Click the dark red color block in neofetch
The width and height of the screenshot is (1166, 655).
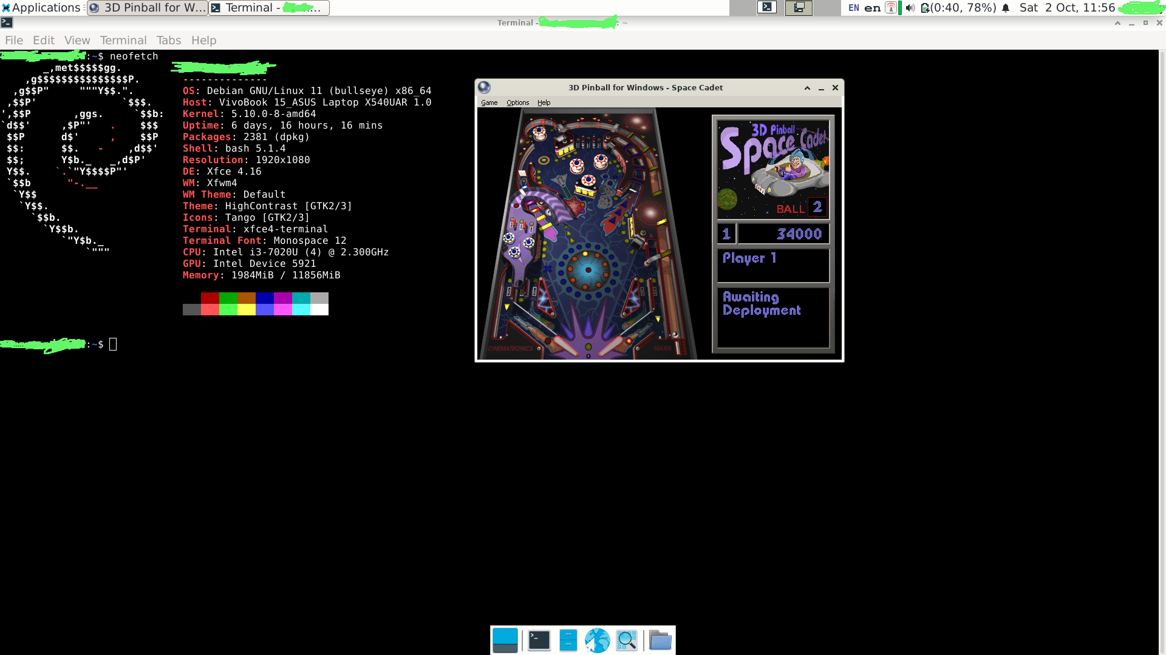tap(210, 298)
